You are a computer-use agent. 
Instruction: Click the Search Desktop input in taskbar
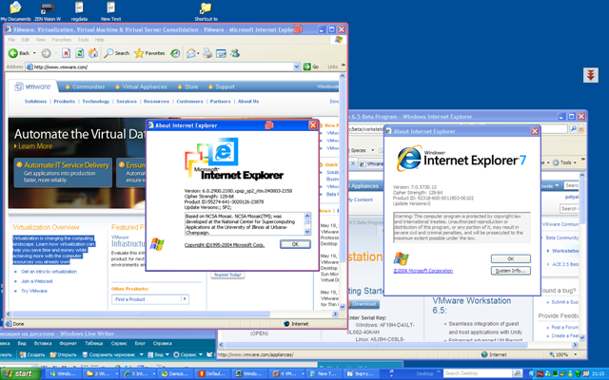(x=478, y=373)
